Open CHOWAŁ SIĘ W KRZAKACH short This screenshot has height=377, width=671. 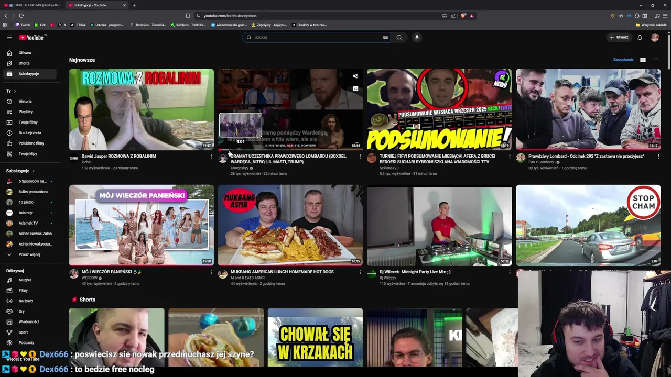(x=315, y=337)
